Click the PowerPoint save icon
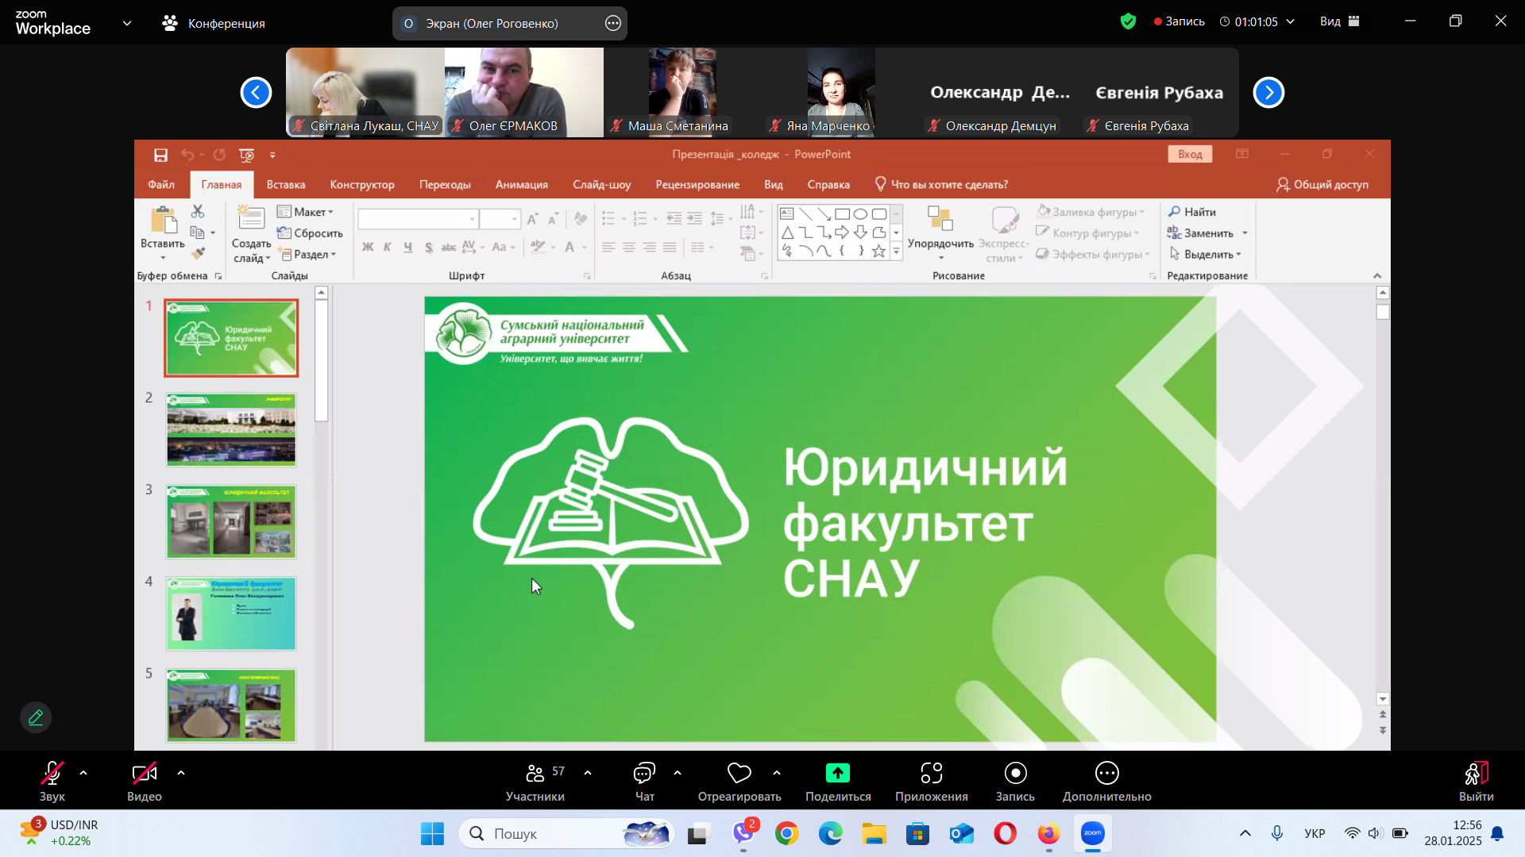This screenshot has height=857, width=1525. coord(160,155)
